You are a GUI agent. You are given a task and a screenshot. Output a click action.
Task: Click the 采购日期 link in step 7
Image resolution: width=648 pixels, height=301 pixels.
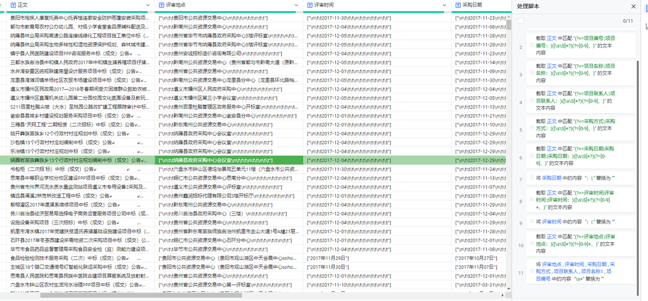[551, 178]
